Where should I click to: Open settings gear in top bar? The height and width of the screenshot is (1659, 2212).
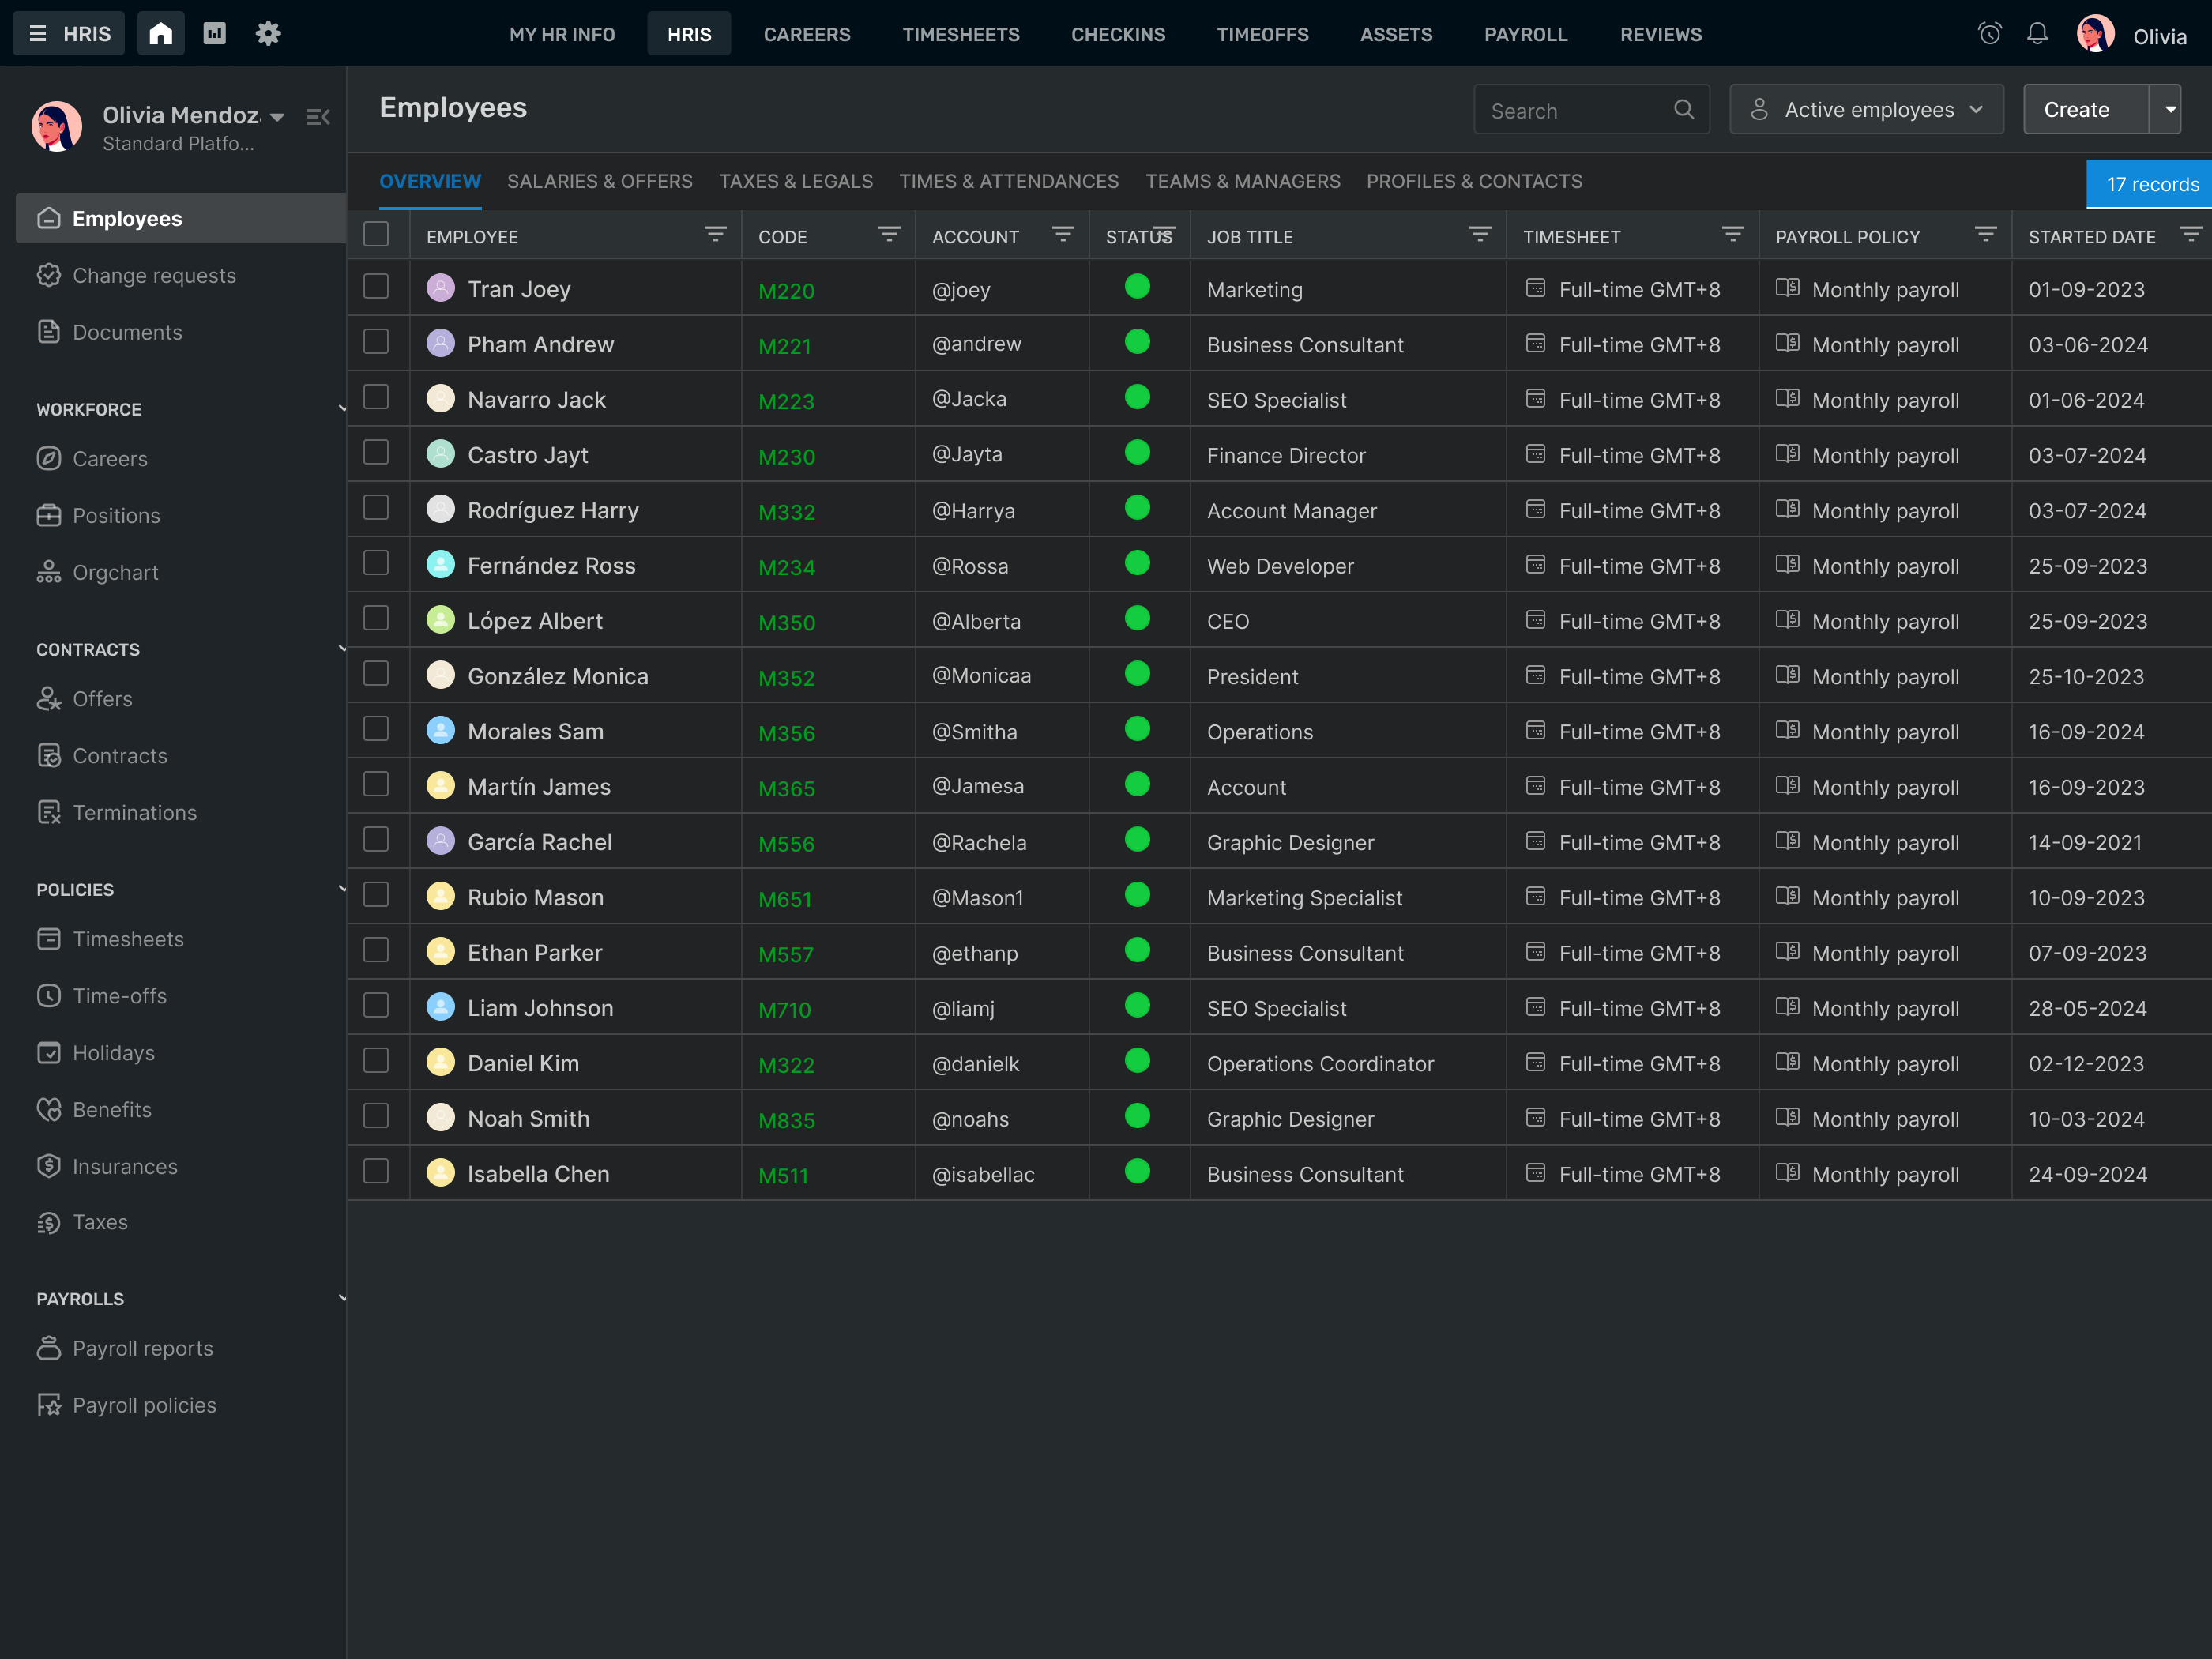[268, 34]
